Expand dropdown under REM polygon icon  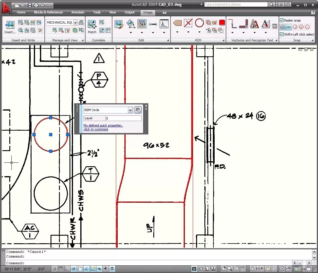pos(177,32)
